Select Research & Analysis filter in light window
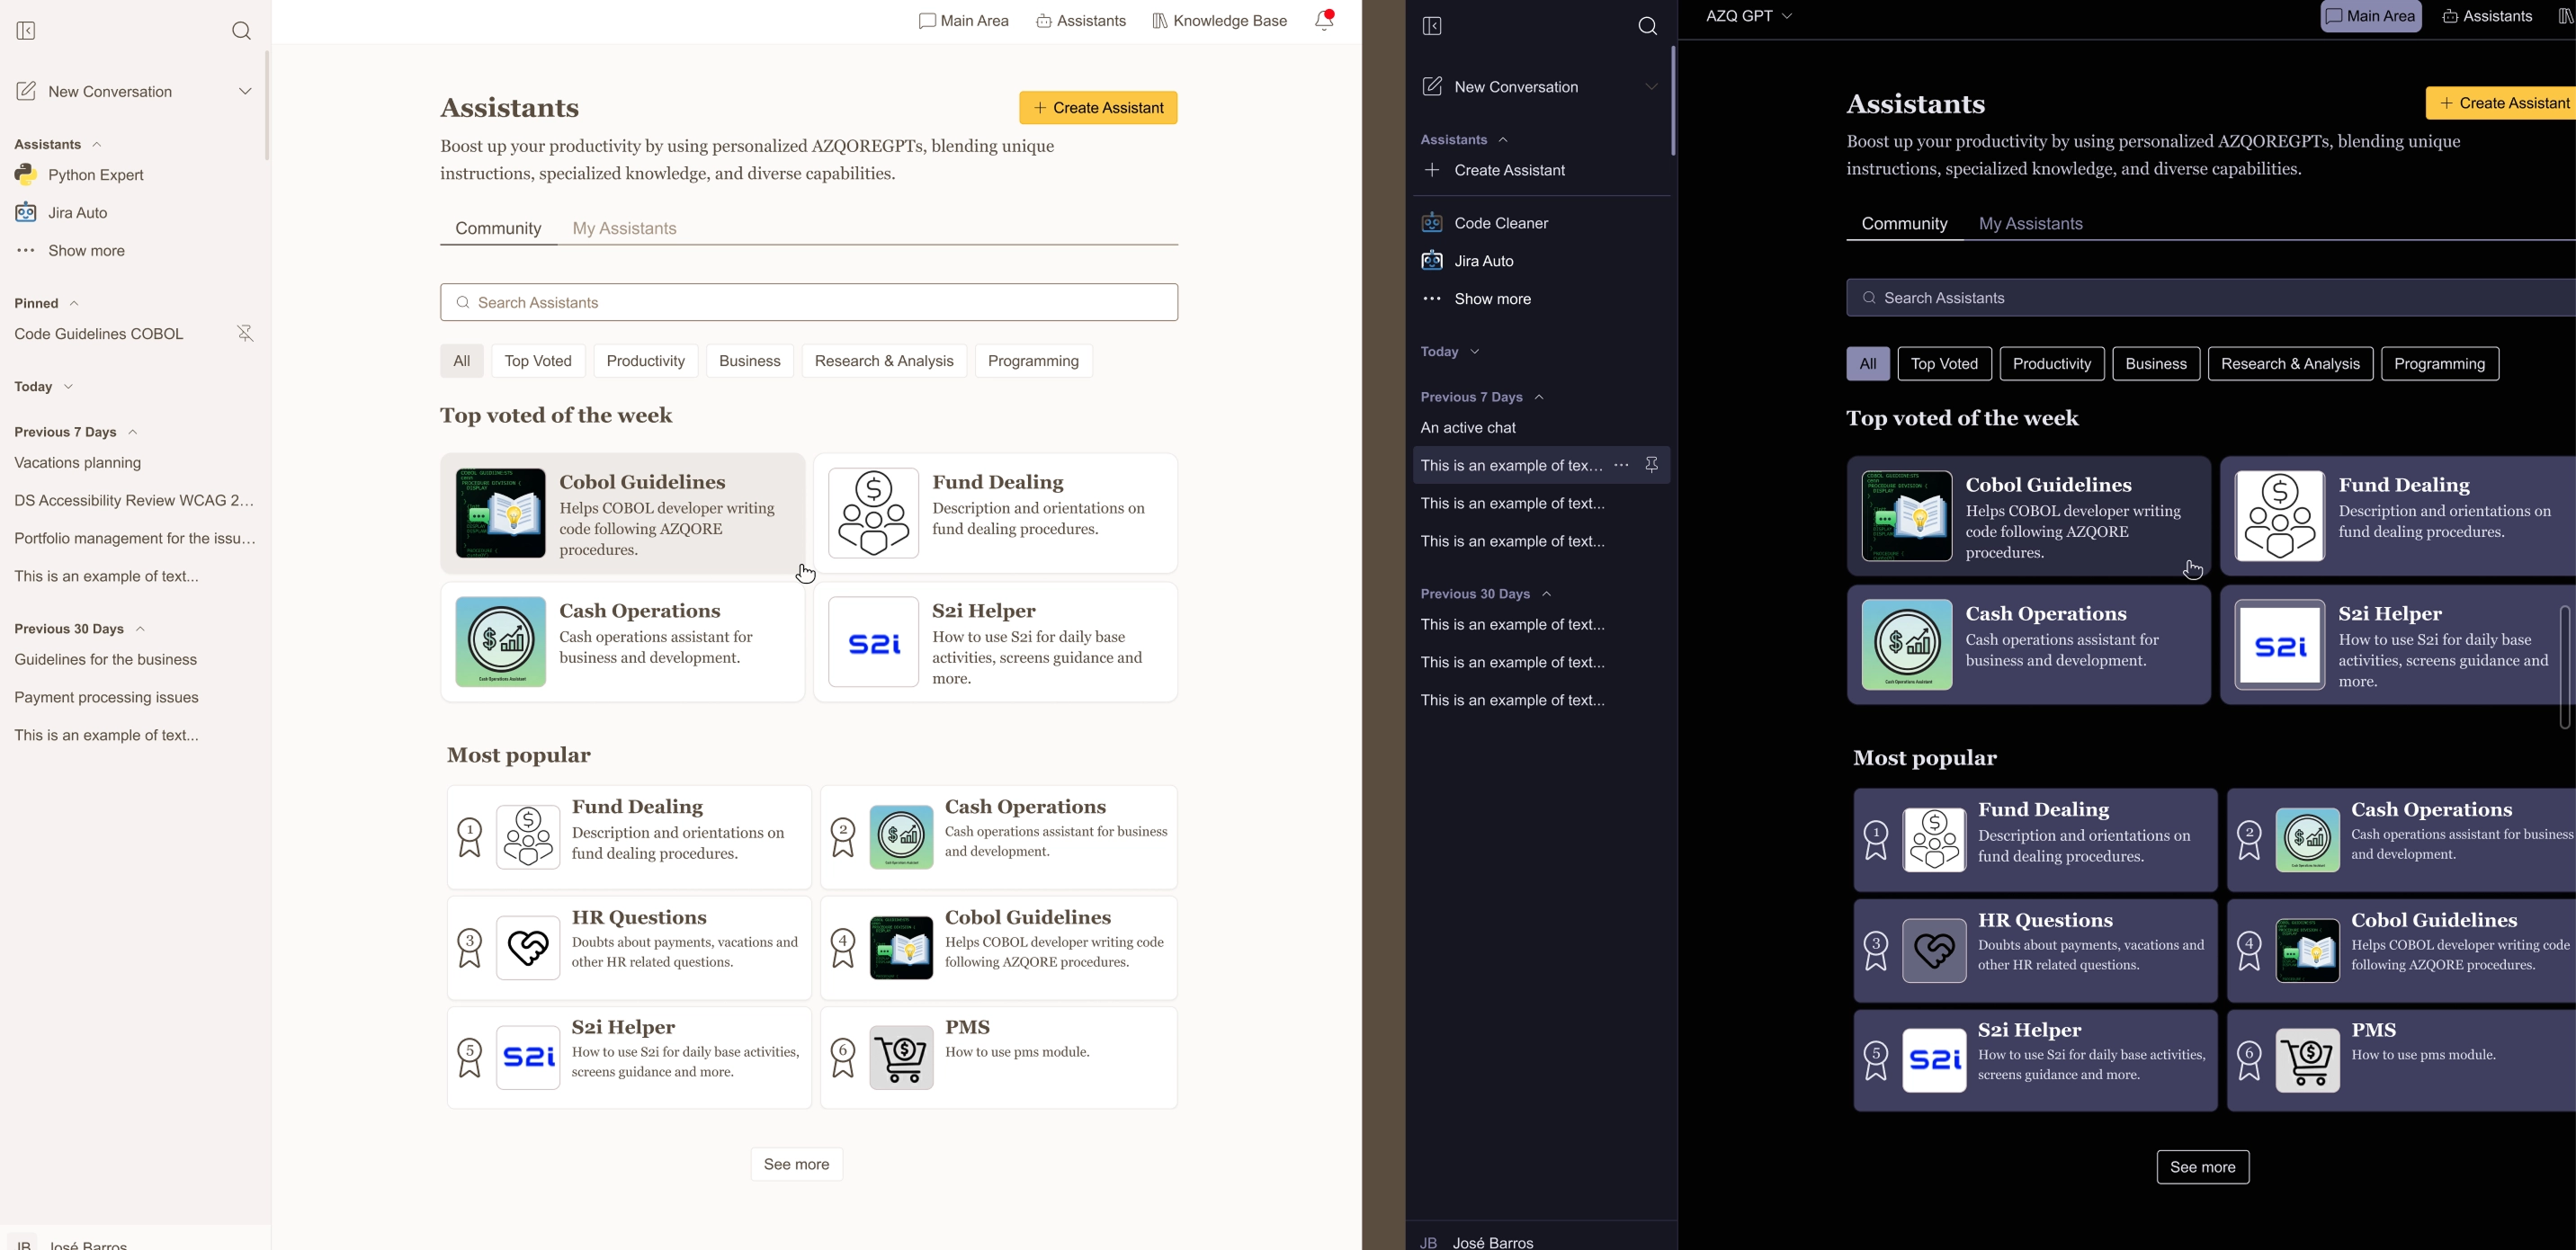This screenshot has height=1250, width=2576. tap(884, 361)
